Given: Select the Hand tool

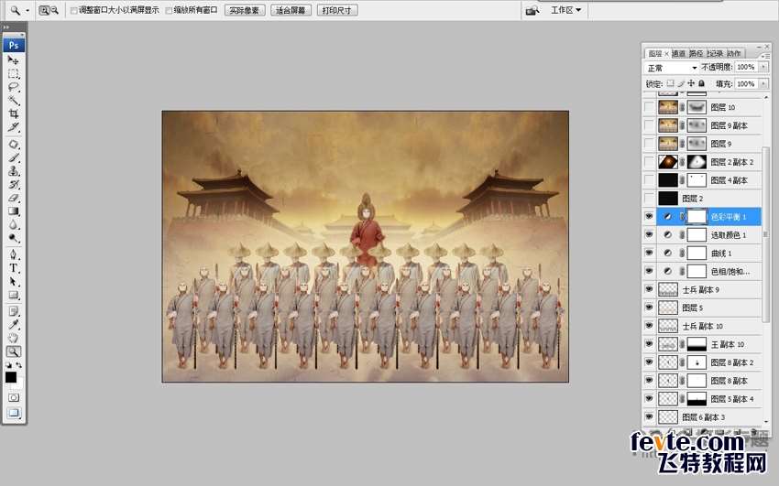Looking at the screenshot, I should point(14,339).
